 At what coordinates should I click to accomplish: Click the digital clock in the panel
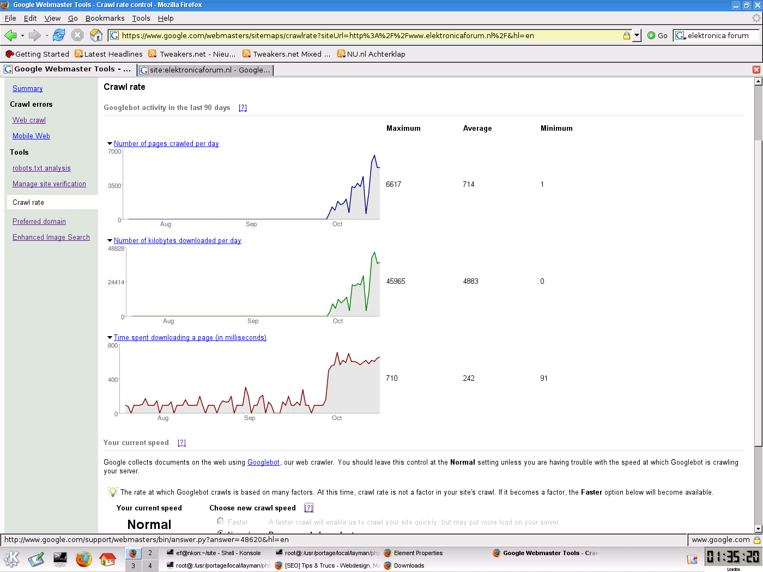tap(733, 557)
